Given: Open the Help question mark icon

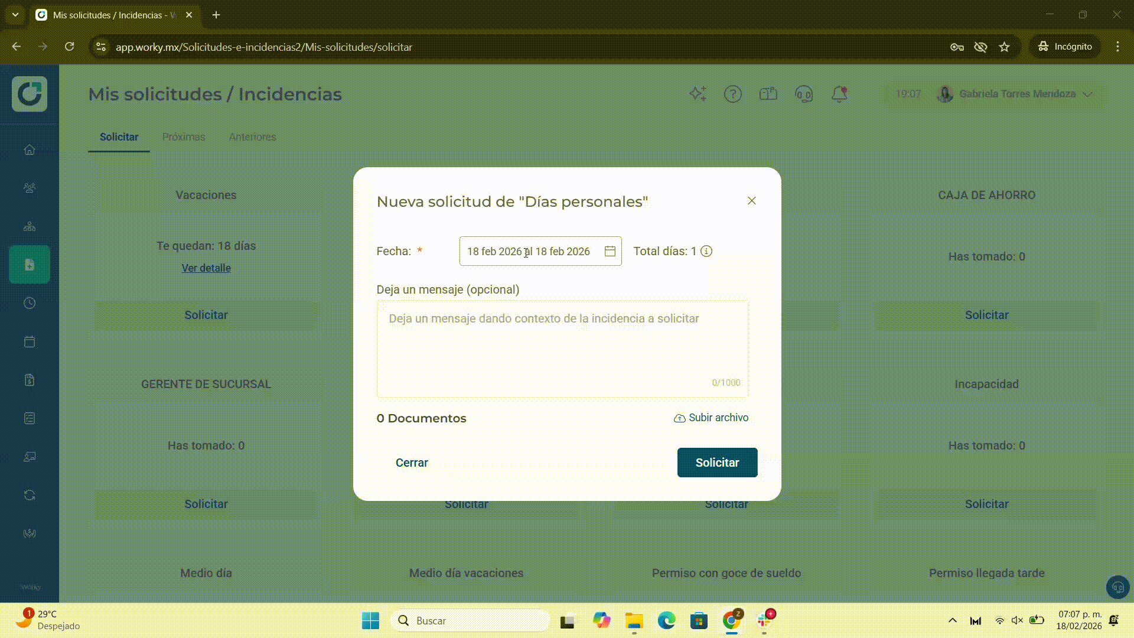Looking at the screenshot, I should point(733,94).
